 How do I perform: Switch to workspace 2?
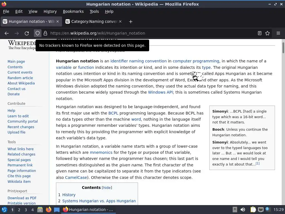pos(19,210)
